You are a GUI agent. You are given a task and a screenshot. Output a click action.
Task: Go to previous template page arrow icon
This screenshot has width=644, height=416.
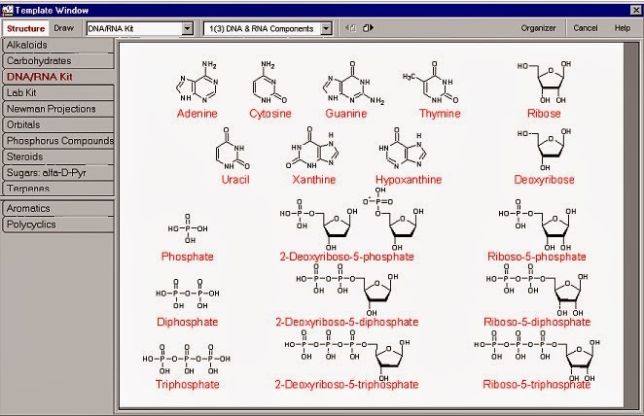tap(350, 28)
